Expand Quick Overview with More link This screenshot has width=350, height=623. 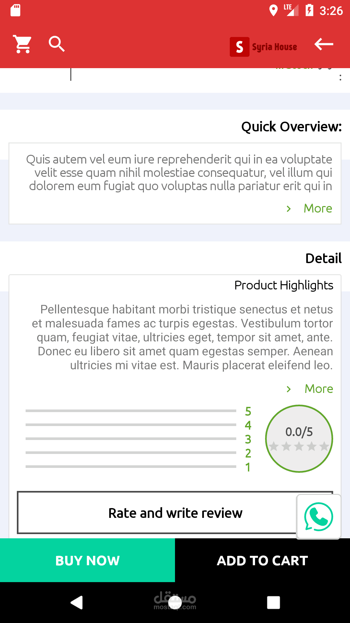pyautogui.click(x=318, y=208)
